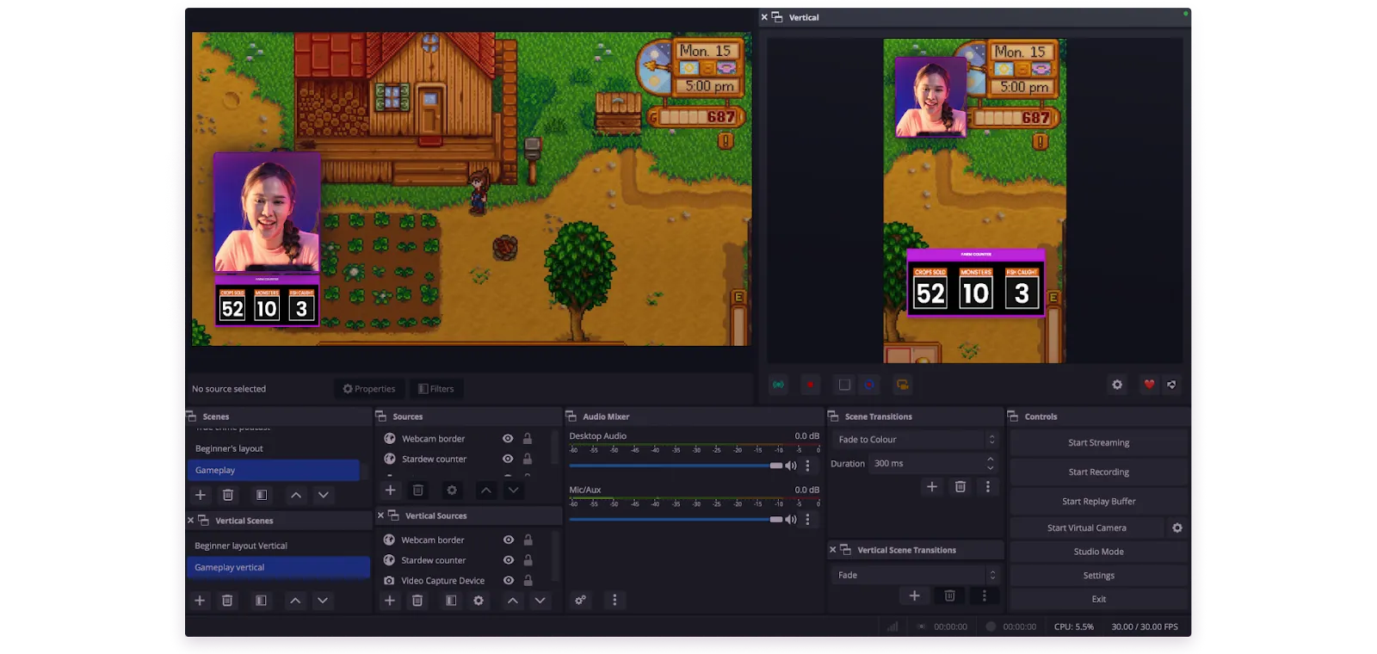1377x654 pixels.
Task: Adjust Mic/Aux volume slider handle
Action: point(776,520)
